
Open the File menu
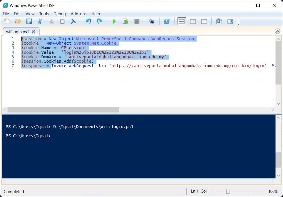[x=6, y=14]
